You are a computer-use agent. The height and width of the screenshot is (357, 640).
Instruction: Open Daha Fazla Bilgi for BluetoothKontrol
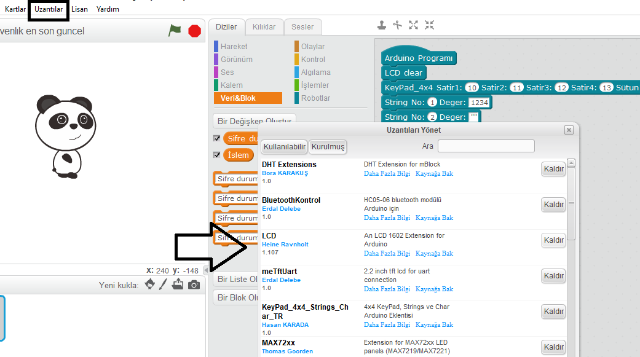(x=387, y=218)
